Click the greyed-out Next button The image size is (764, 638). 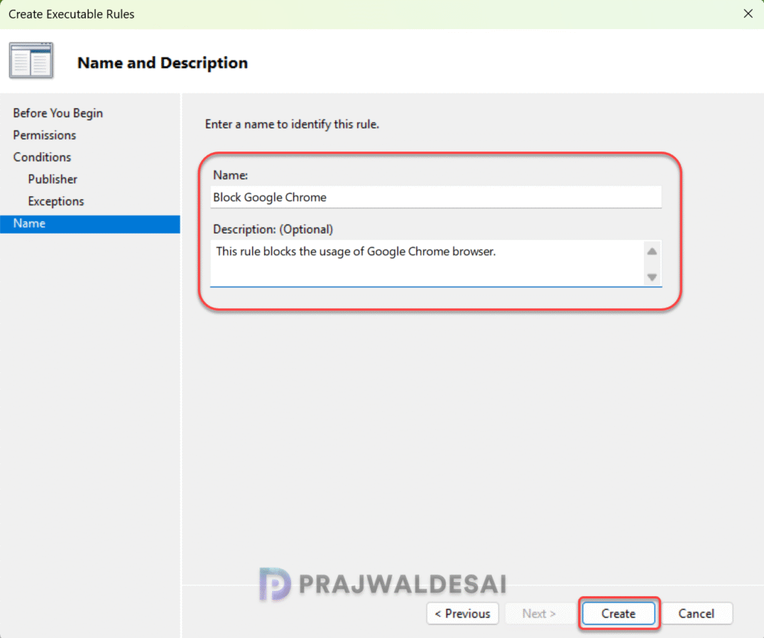(539, 613)
